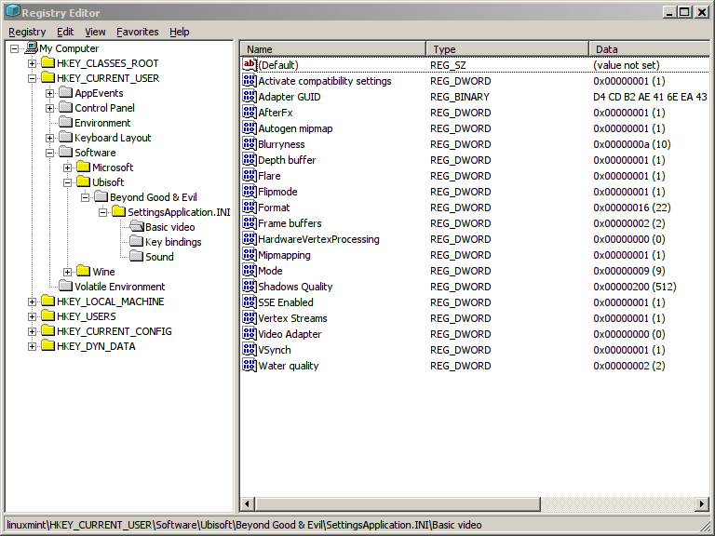Click the Mipmapping value icon
This screenshot has height=536, width=715.
click(250, 254)
